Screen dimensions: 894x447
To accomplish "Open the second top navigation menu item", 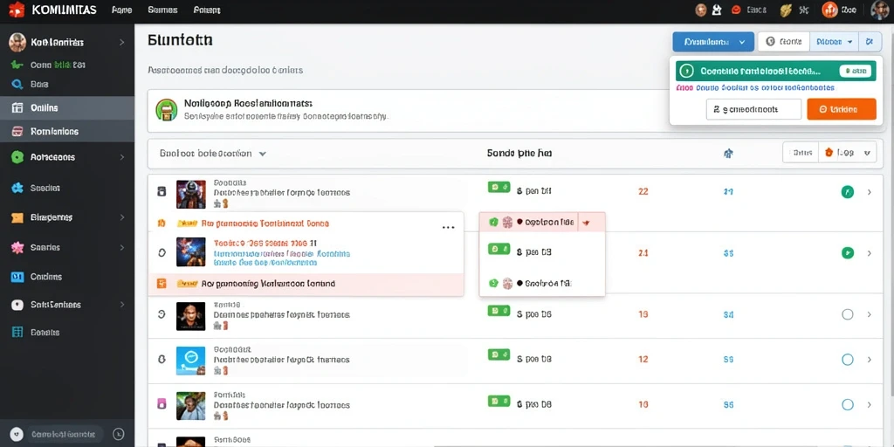I will pos(162,10).
